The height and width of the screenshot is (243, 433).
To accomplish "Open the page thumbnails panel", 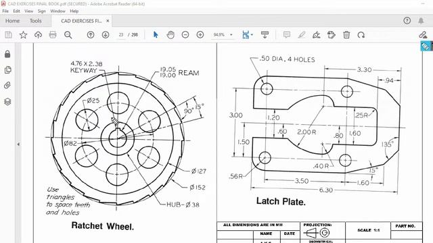I will (7, 70).
